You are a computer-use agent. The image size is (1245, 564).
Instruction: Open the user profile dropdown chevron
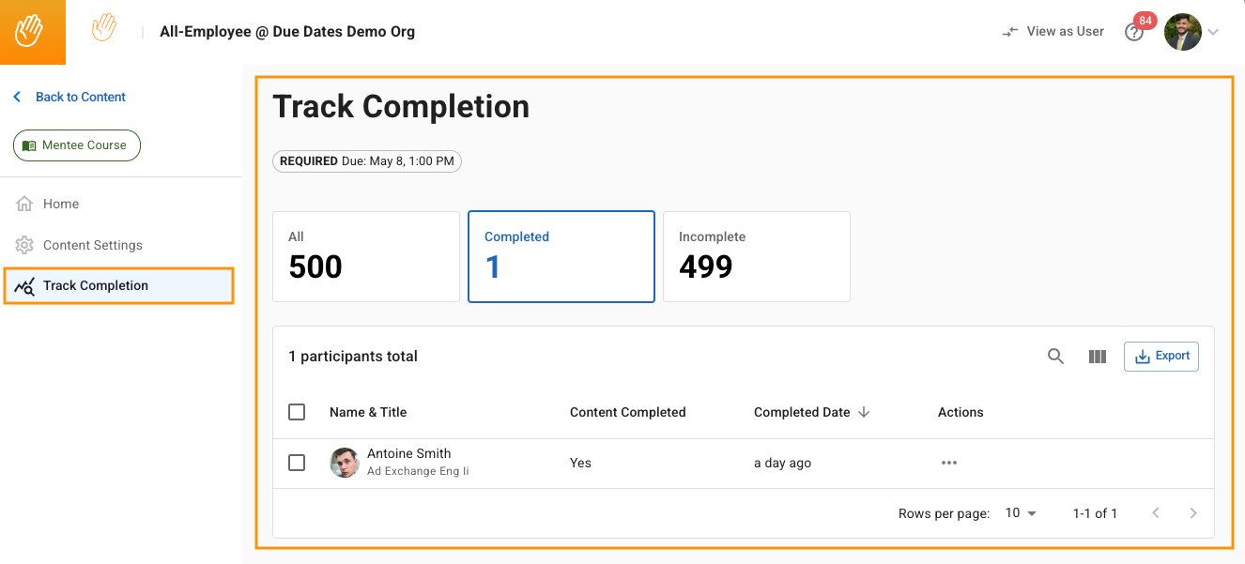pos(1213,32)
